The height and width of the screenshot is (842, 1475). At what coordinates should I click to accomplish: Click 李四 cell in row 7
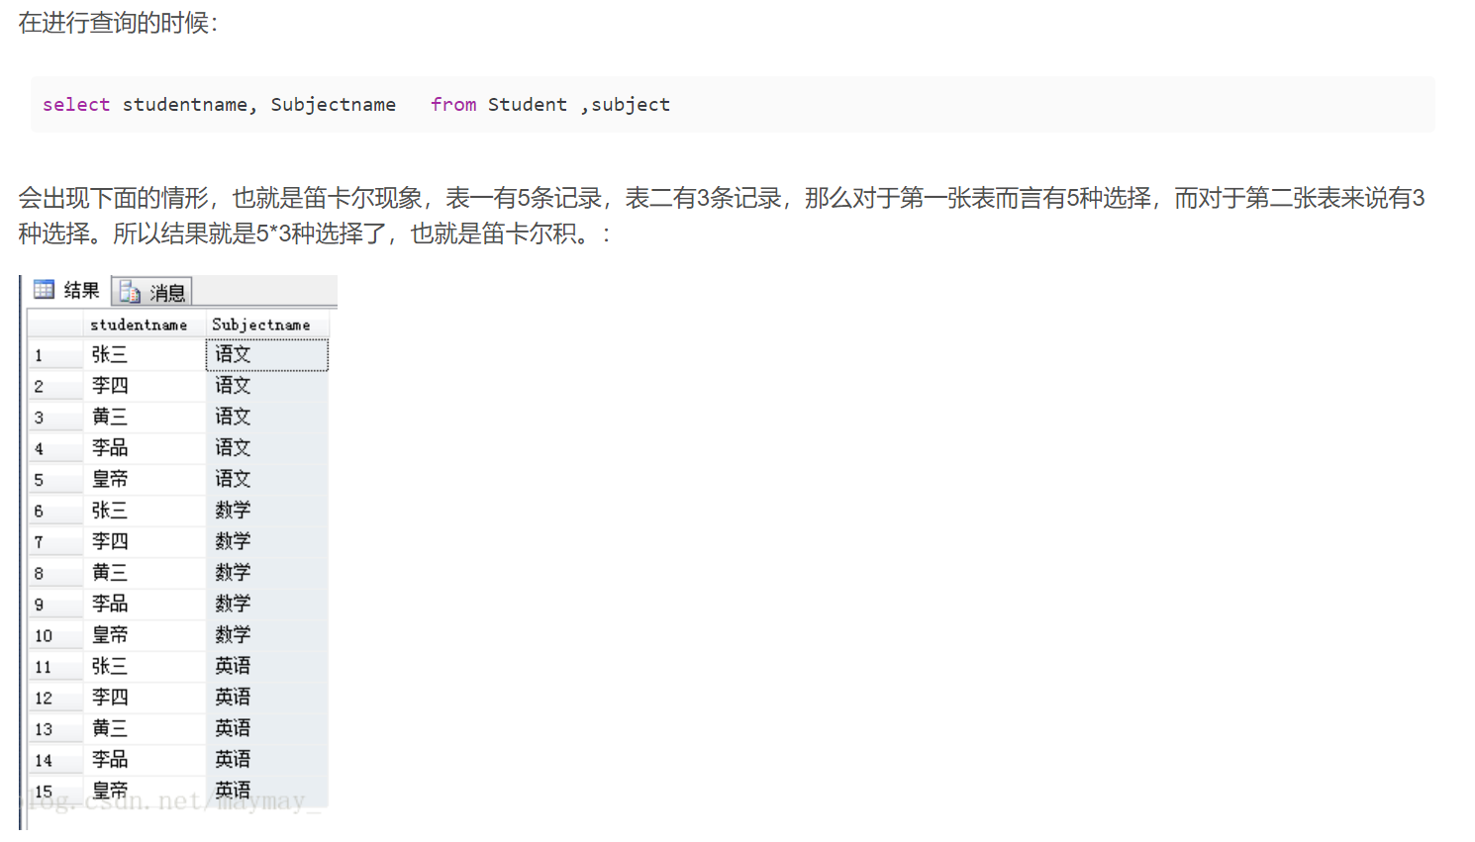(144, 541)
